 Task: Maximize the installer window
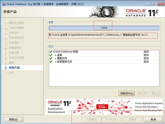point(154,4)
